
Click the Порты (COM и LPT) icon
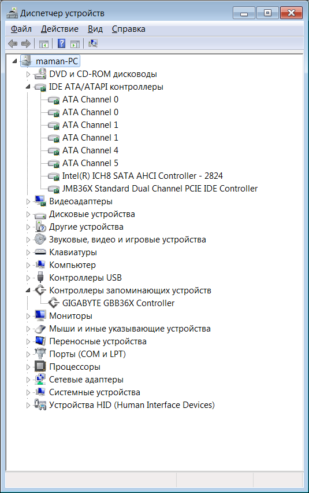40,354
